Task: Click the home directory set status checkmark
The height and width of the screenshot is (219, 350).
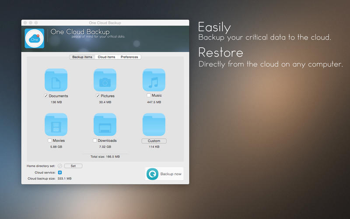Action: [59, 166]
